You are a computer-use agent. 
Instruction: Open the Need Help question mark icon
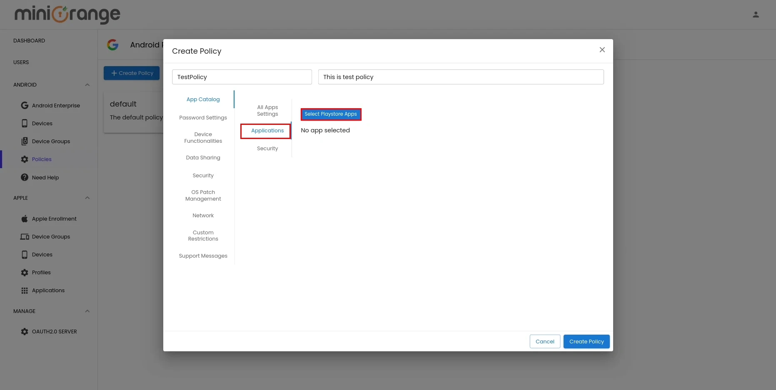pyautogui.click(x=25, y=177)
